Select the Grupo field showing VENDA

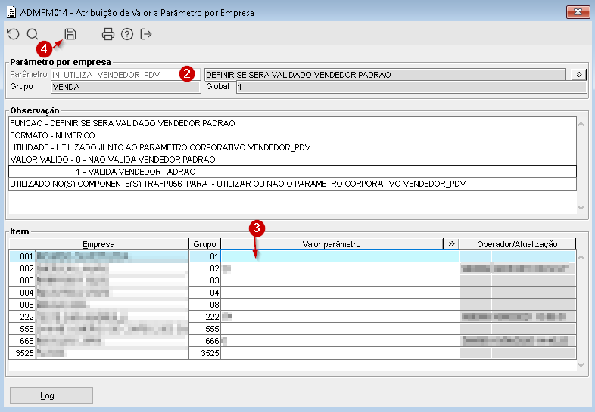(x=125, y=87)
